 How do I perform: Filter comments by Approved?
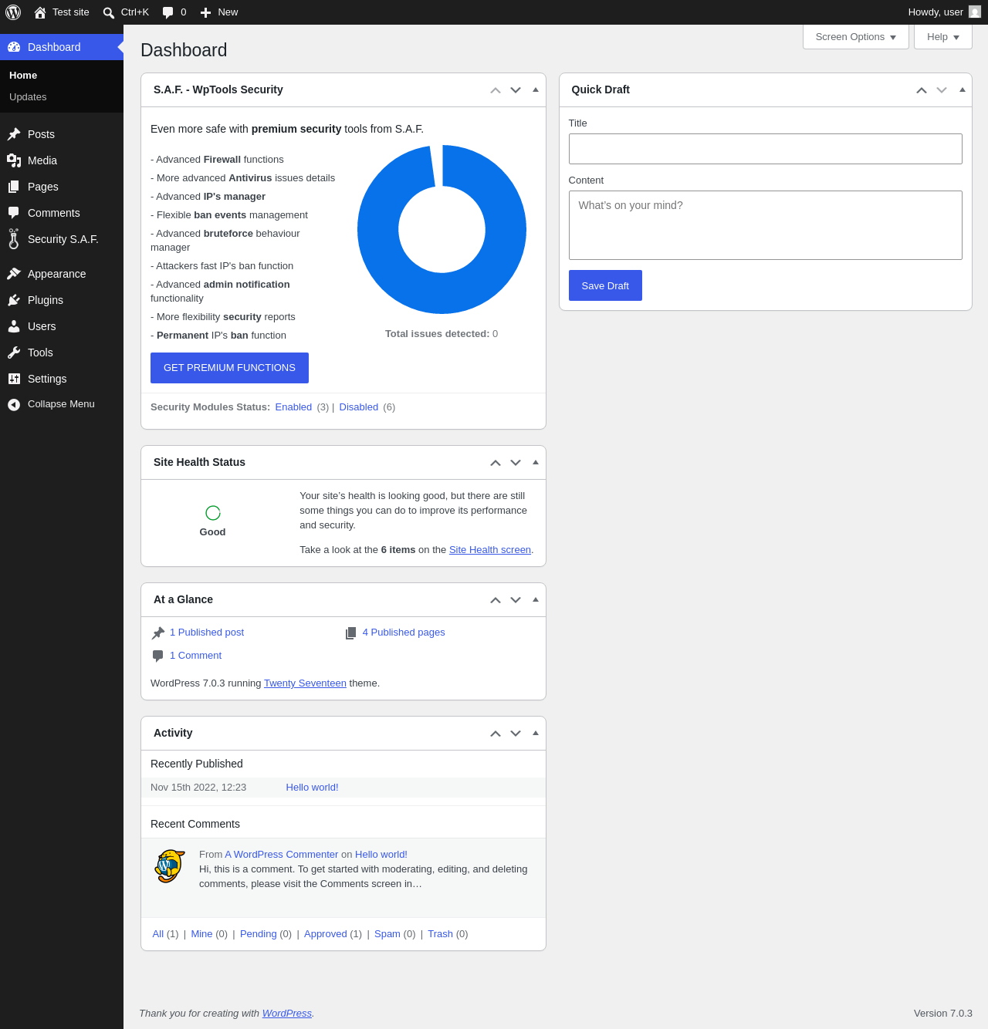pyautogui.click(x=326, y=934)
